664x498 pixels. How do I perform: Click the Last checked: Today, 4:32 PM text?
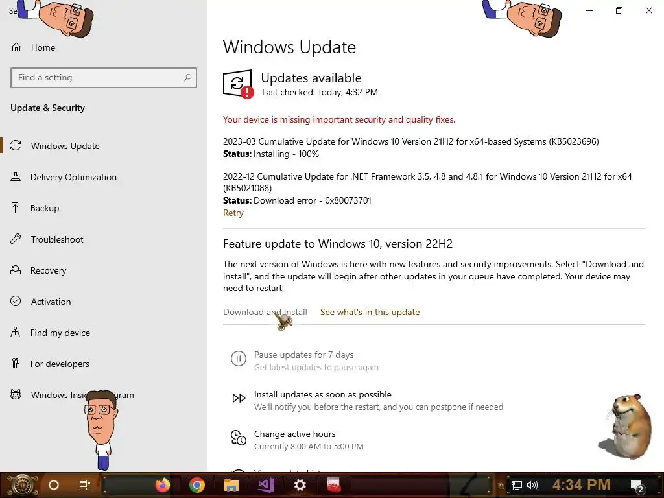pyautogui.click(x=320, y=92)
